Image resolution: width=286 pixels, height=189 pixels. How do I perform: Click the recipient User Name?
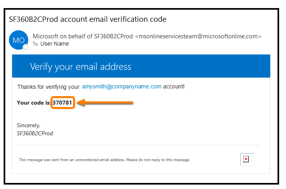(55, 44)
